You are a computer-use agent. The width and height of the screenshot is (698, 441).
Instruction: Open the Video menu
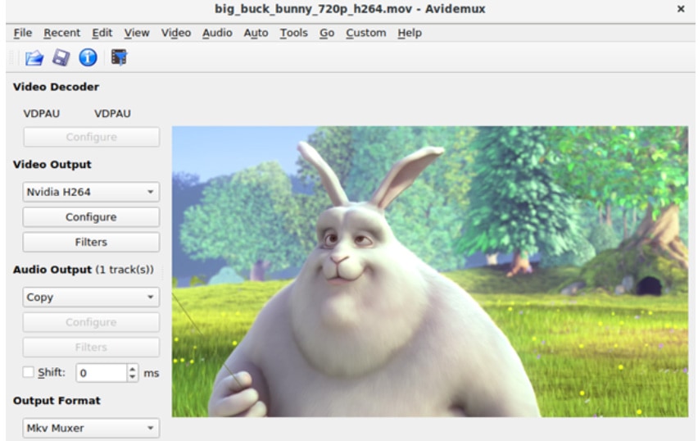pos(176,33)
